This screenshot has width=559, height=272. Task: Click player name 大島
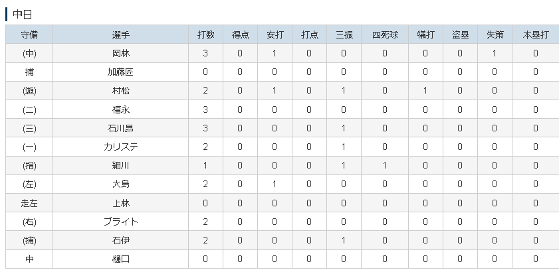(121, 184)
